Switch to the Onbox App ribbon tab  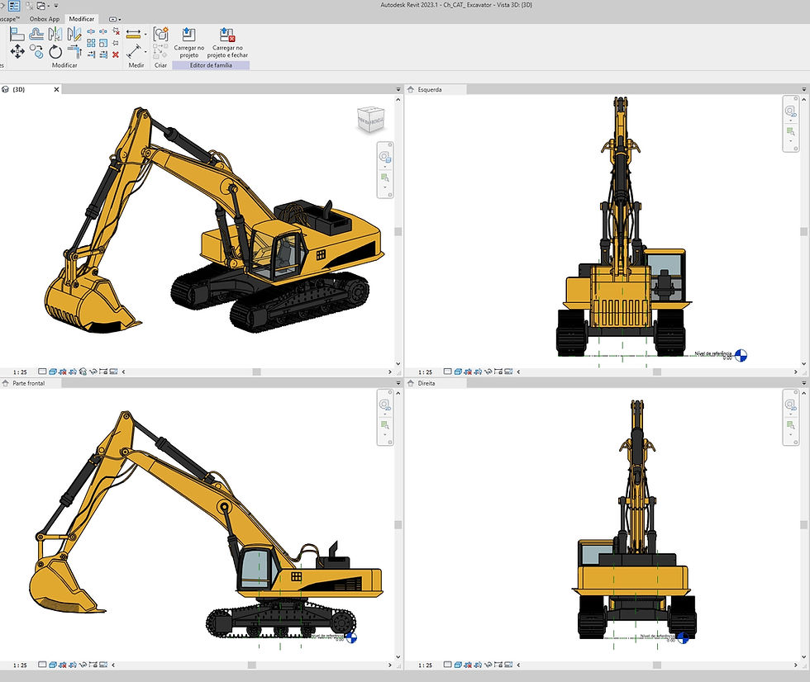(x=44, y=18)
